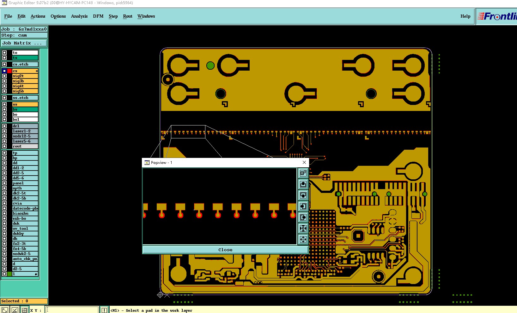Open the Windows menu
517x313 pixels.
pos(146,16)
